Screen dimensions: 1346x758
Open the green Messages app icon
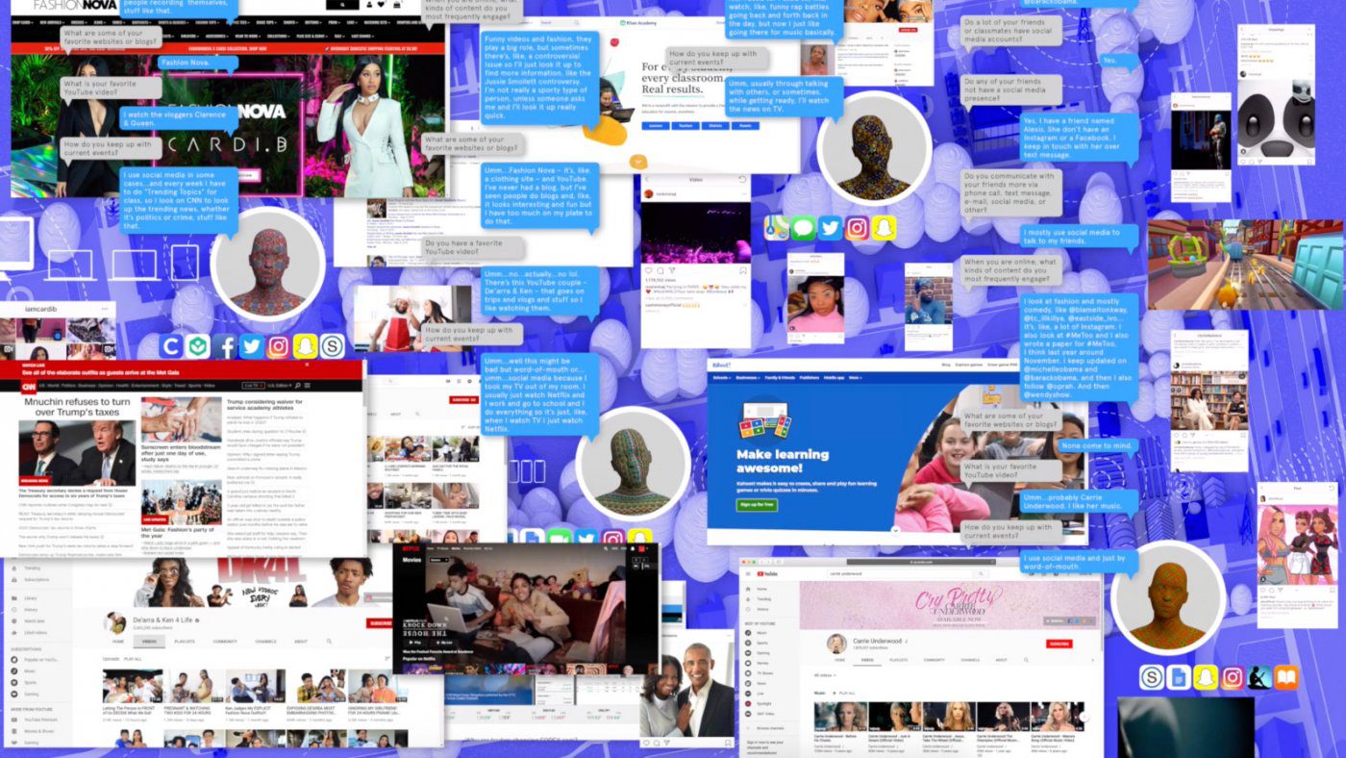point(804,228)
